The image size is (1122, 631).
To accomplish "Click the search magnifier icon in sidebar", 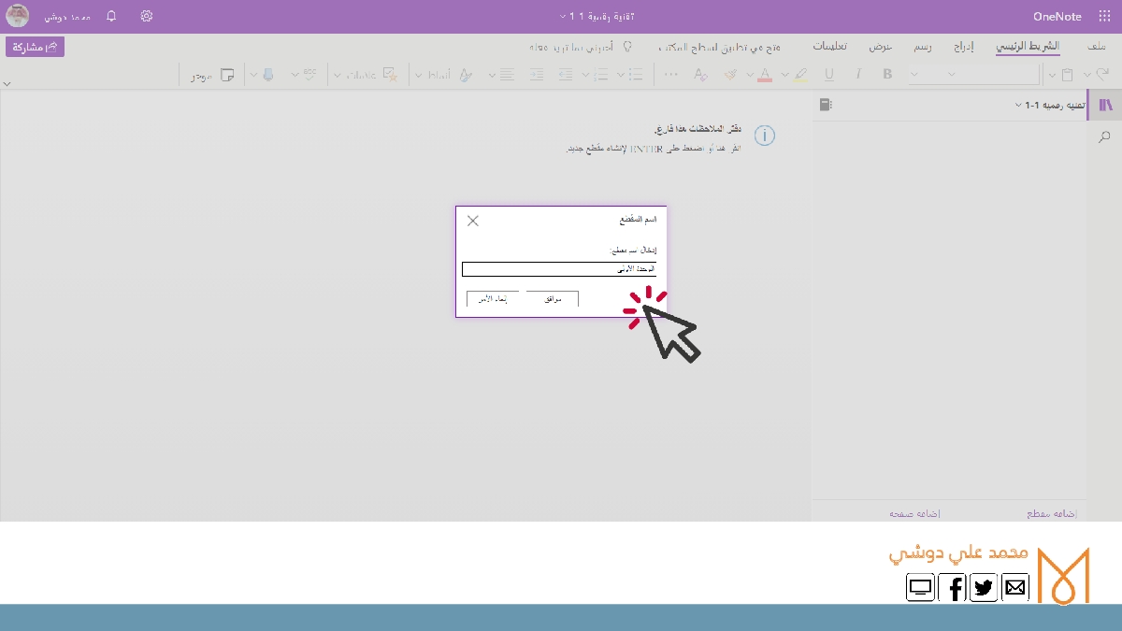I will (x=1105, y=137).
